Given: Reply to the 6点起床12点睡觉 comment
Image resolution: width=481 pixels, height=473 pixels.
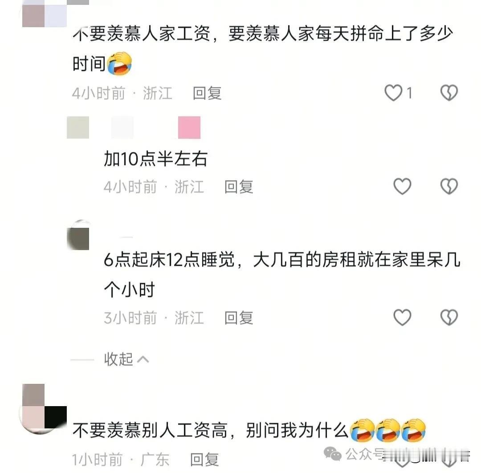Looking at the screenshot, I should click(239, 317).
